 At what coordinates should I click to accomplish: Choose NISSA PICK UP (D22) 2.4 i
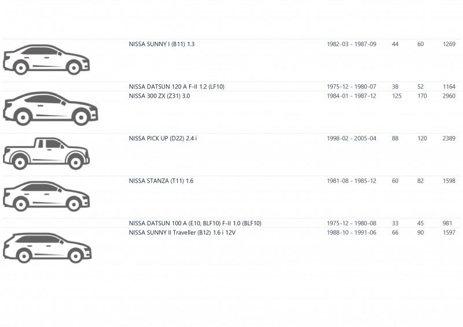point(163,139)
